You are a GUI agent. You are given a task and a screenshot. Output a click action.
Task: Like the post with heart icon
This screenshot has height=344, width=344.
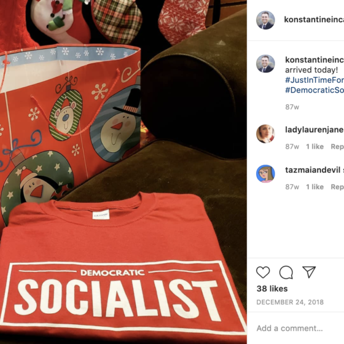click(263, 272)
